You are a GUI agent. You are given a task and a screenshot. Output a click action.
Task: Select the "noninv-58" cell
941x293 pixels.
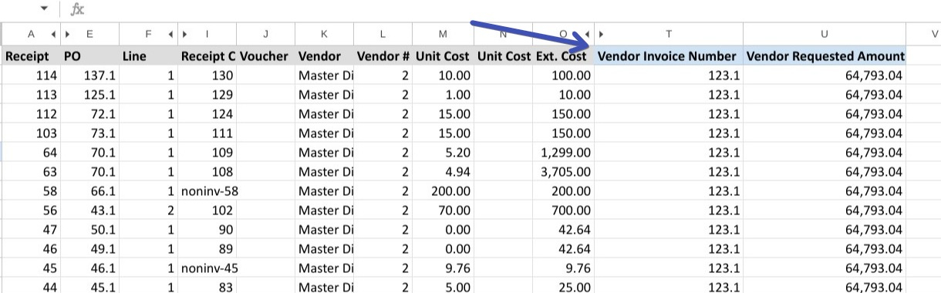tap(207, 191)
